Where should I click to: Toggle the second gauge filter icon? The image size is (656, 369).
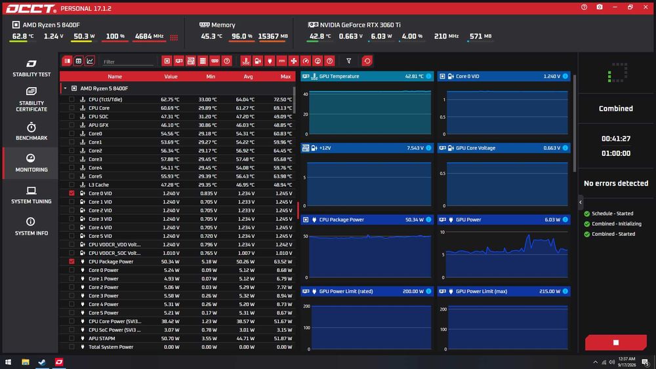318,61
